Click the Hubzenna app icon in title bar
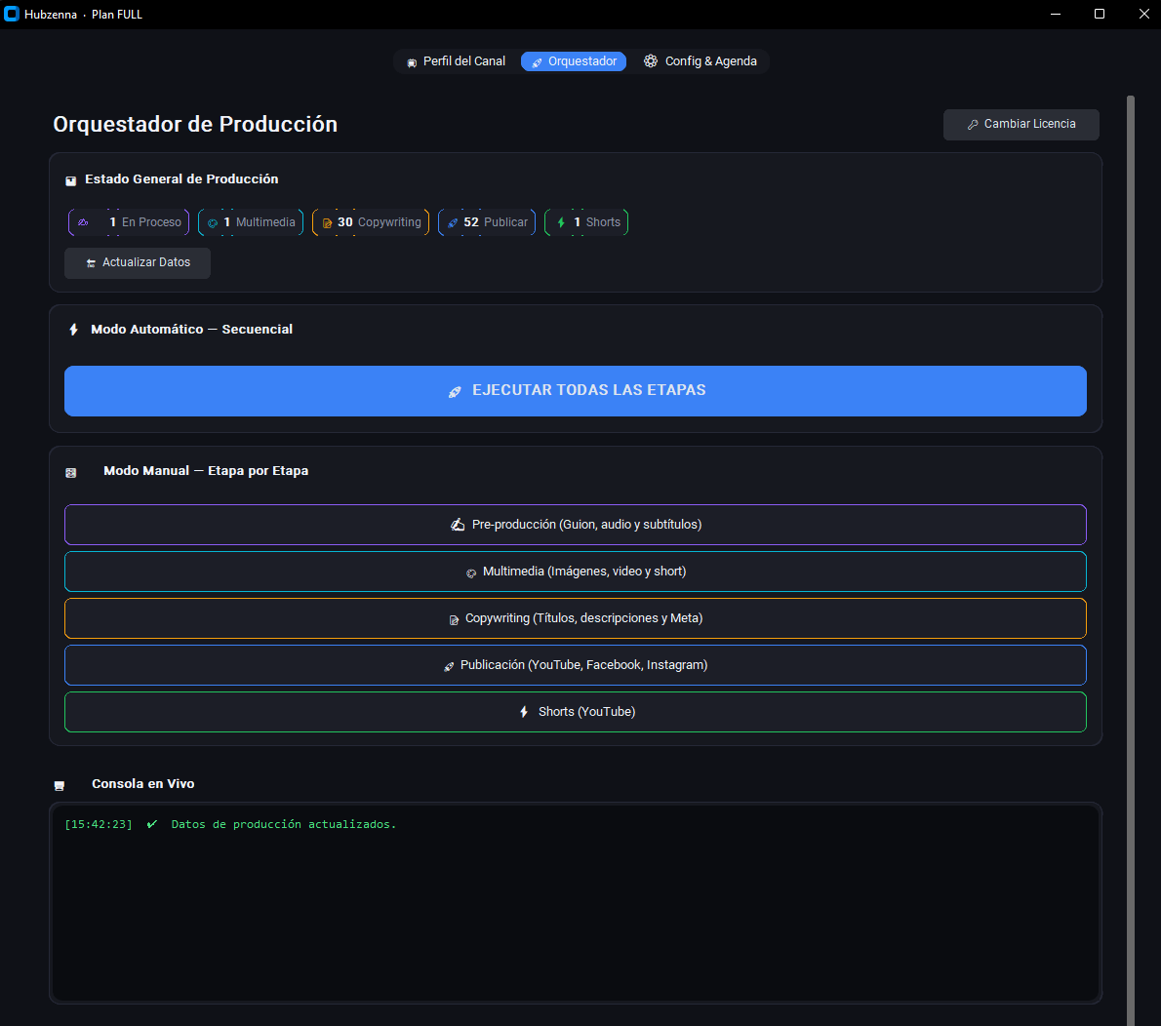The width and height of the screenshot is (1161, 1026). pyautogui.click(x=11, y=14)
